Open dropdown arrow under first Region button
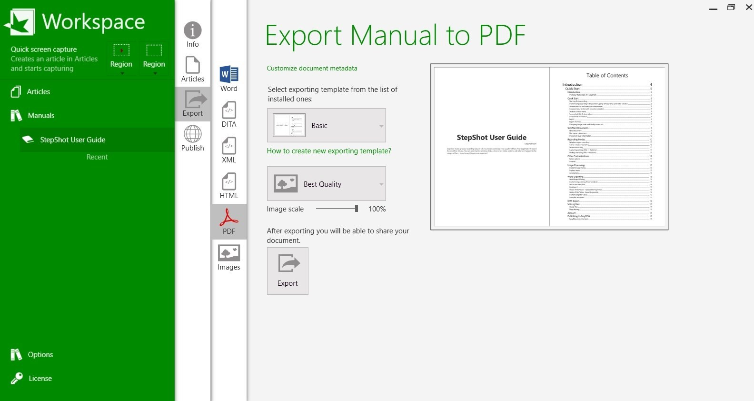Screen dimensions: 754x401 122,73
